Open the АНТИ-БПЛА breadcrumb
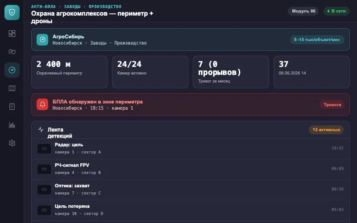357x223 pixels. point(43,7)
